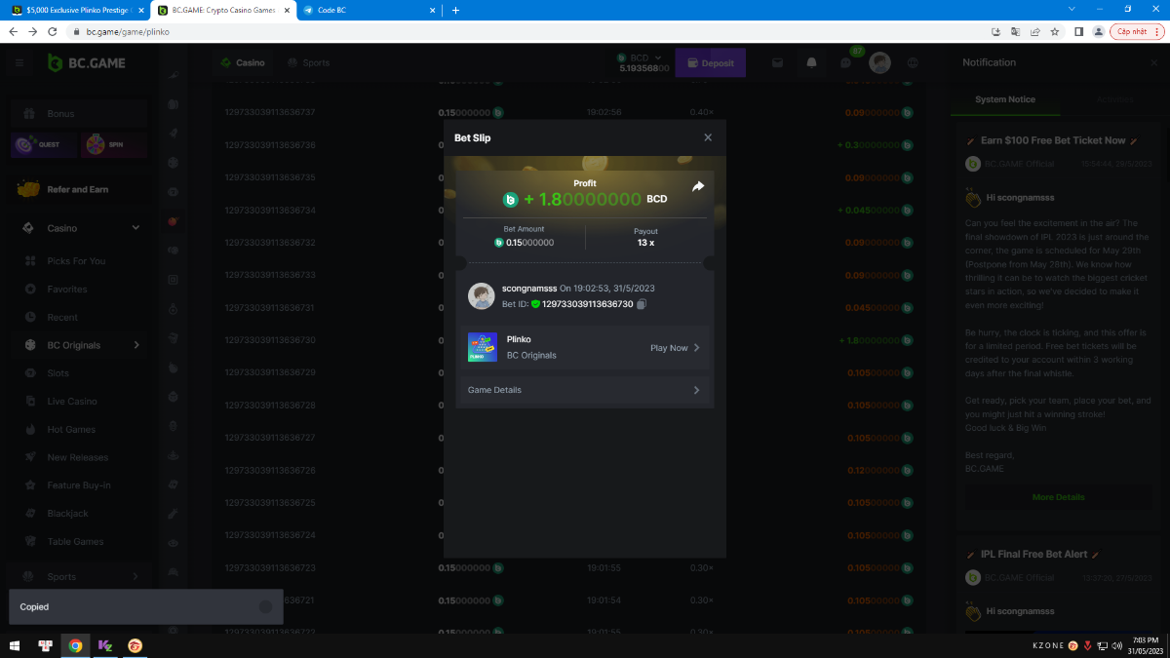This screenshot has width=1170, height=658.
Task: Click the share arrow on the Bet Slip
Action: click(698, 186)
